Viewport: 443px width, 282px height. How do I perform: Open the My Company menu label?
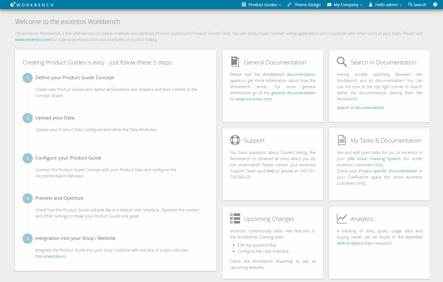pyautogui.click(x=346, y=4)
